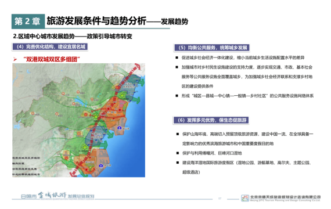Click the green arrow pointing toward the sea at top

(x=142, y=82)
